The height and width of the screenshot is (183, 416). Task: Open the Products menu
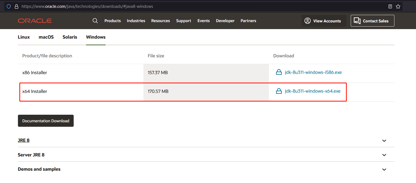pyautogui.click(x=113, y=21)
